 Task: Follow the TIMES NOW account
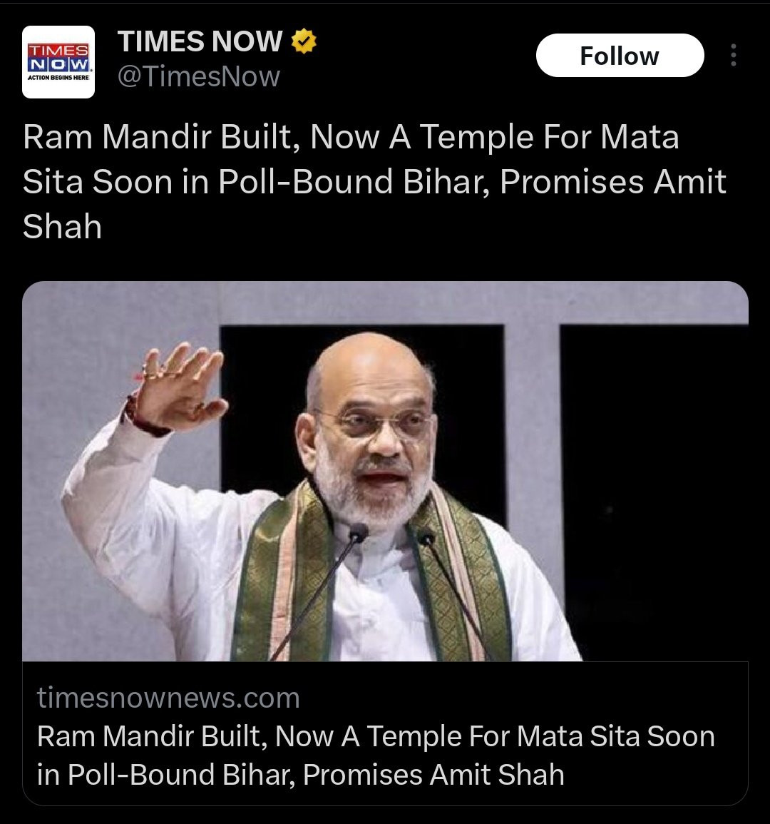tap(620, 55)
